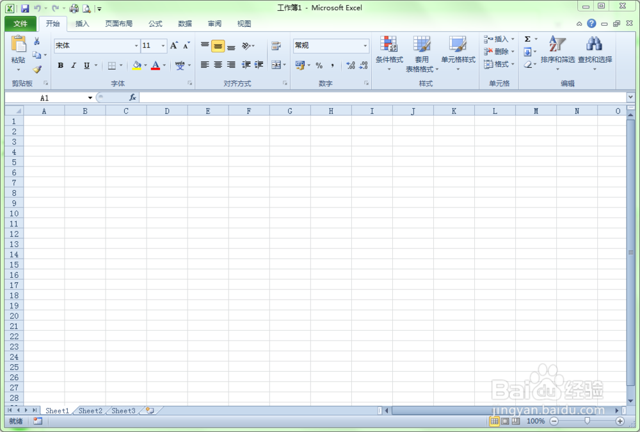The image size is (640, 432).
Task: Click the 格式 format cells button
Action: pos(499,64)
